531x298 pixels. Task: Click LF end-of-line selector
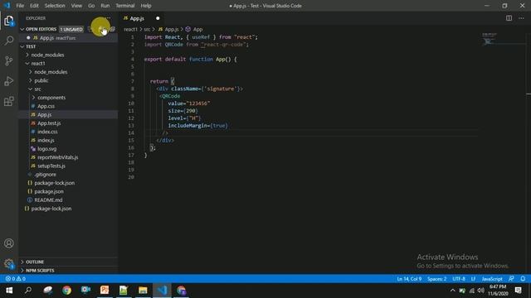[x=473, y=279]
